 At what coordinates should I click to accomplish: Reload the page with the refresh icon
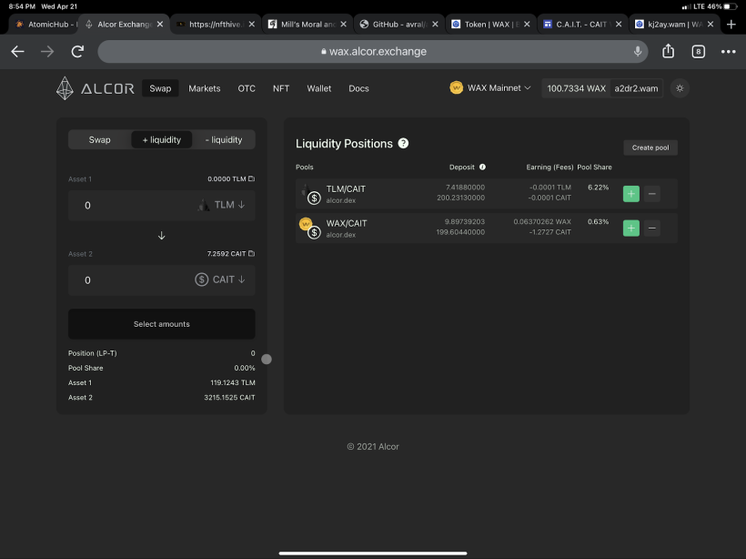coord(77,51)
